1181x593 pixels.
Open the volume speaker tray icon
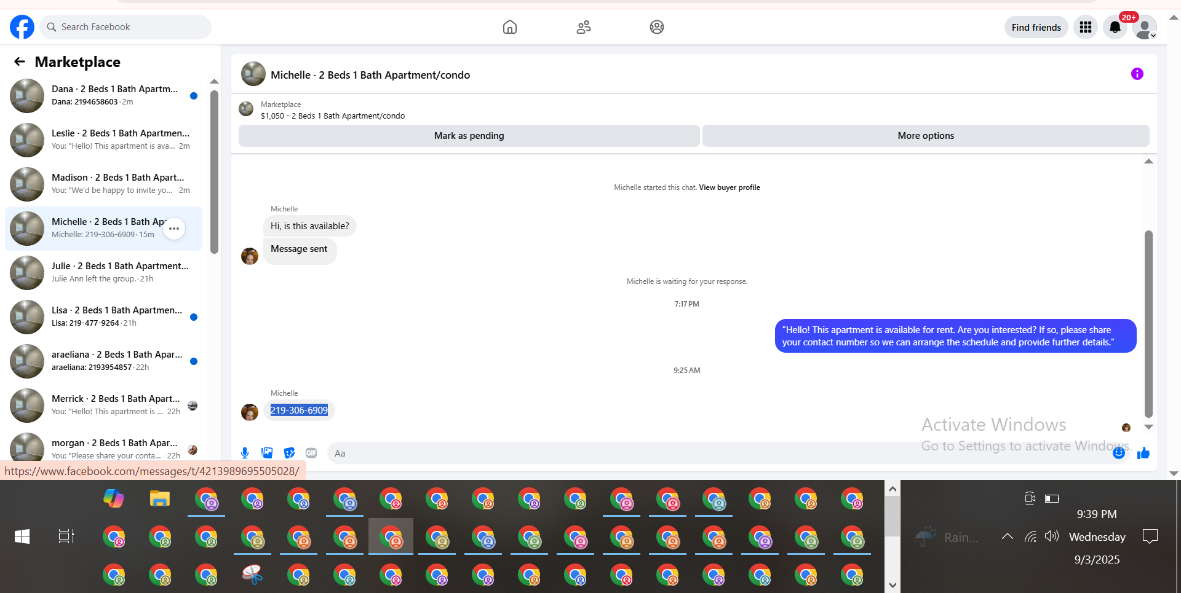pos(1052,536)
